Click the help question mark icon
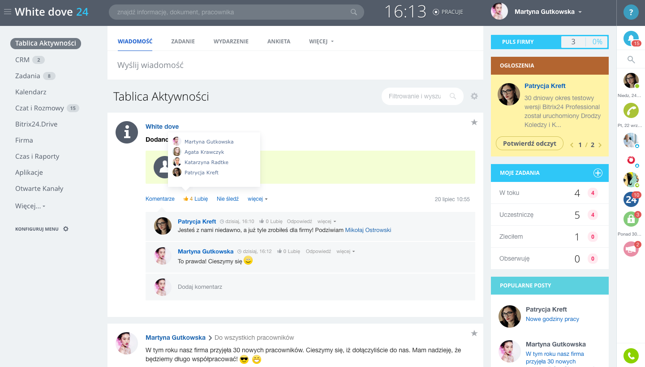This screenshot has width=645, height=367. pos(631,12)
